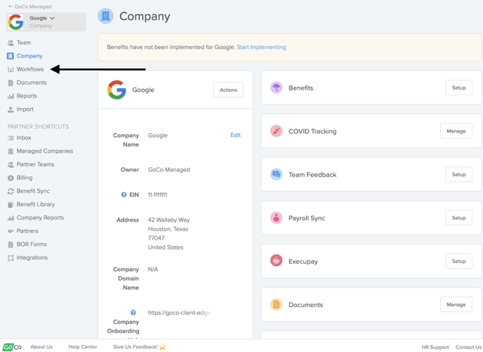Click the orange Documents card icon
Screen dimensions: 483x352
277,304
